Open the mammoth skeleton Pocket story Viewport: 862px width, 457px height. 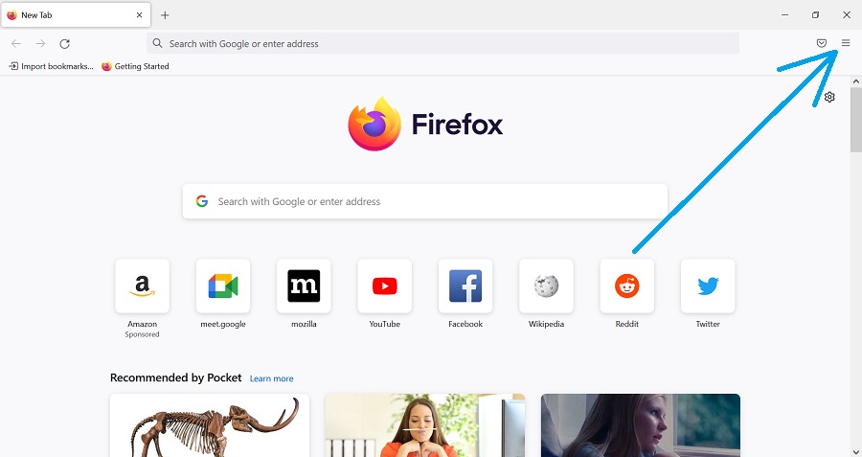(x=210, y=425)
